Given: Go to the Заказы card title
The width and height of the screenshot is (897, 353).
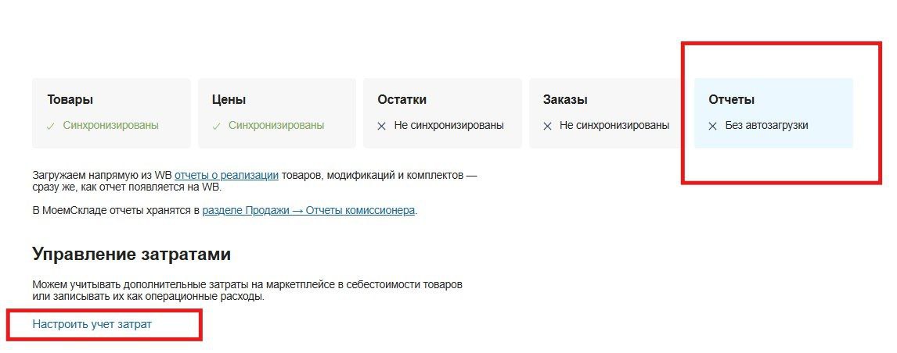Looking at the screenshot, I should coord(565,99).
